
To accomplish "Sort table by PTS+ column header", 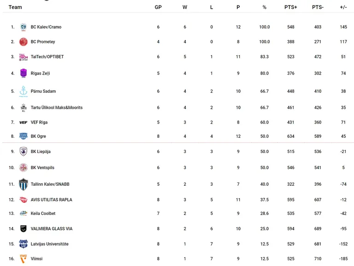I will click(x=290, y=7).
